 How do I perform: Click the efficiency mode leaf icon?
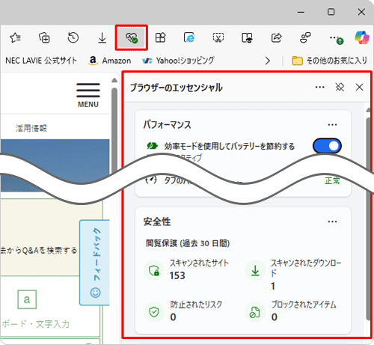[152, 146]
